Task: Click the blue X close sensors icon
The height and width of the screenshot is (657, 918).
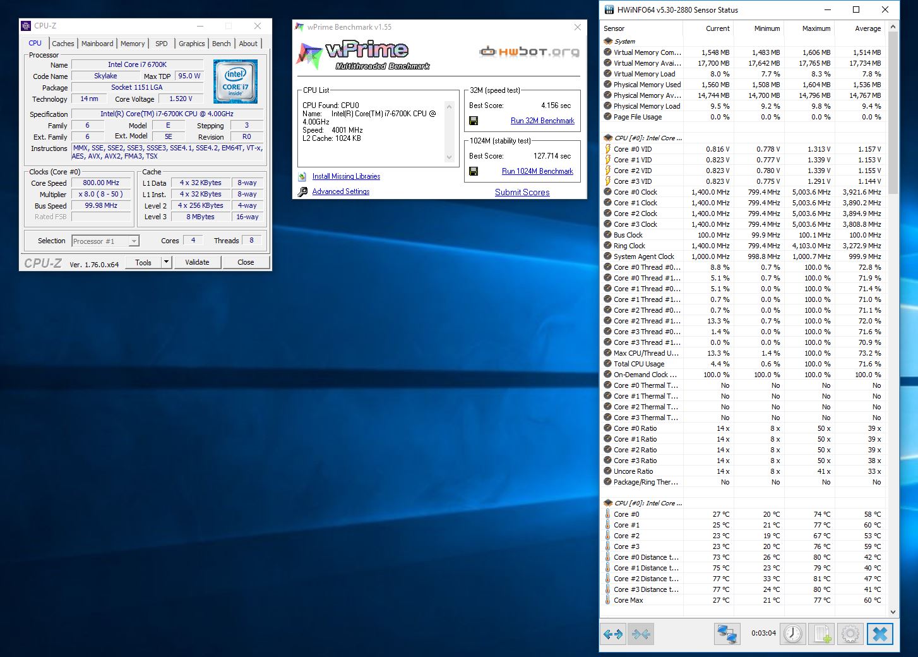Action: pos(880,634)
